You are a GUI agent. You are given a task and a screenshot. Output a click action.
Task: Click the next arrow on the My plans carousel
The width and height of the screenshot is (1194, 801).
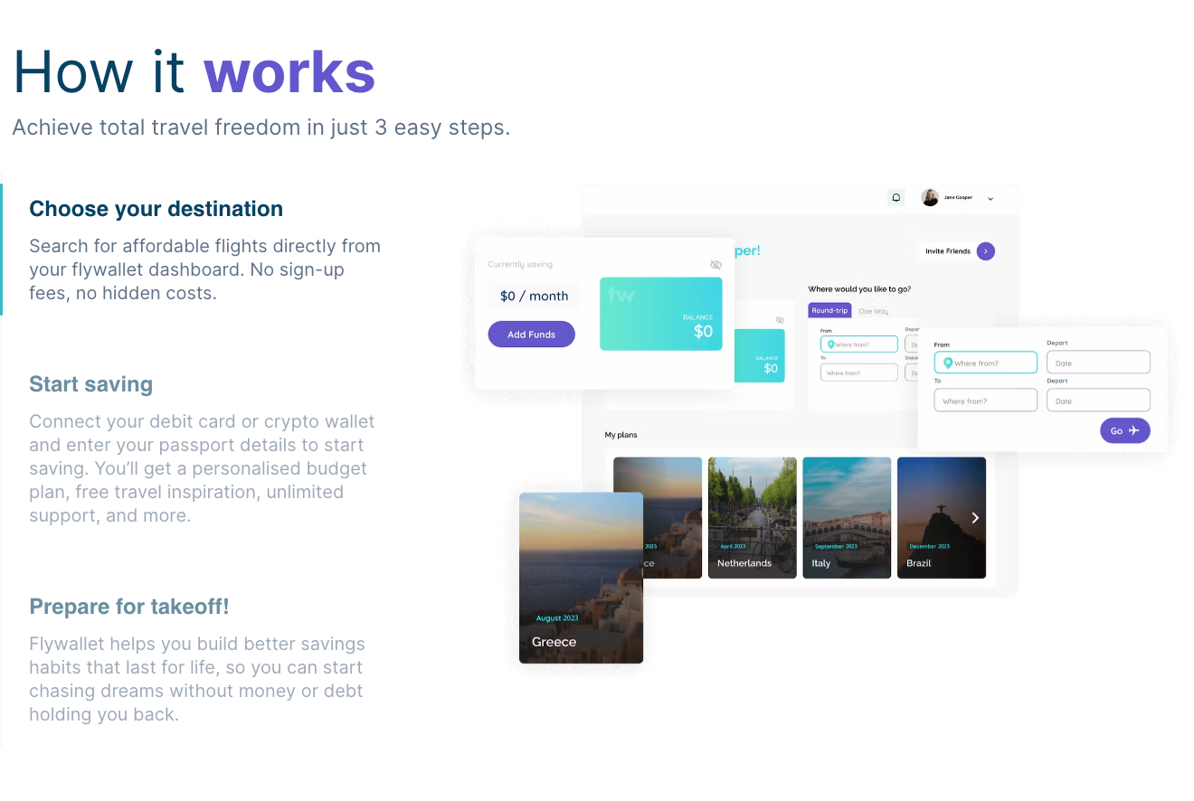pyautogui.click(x=975, y=518)
